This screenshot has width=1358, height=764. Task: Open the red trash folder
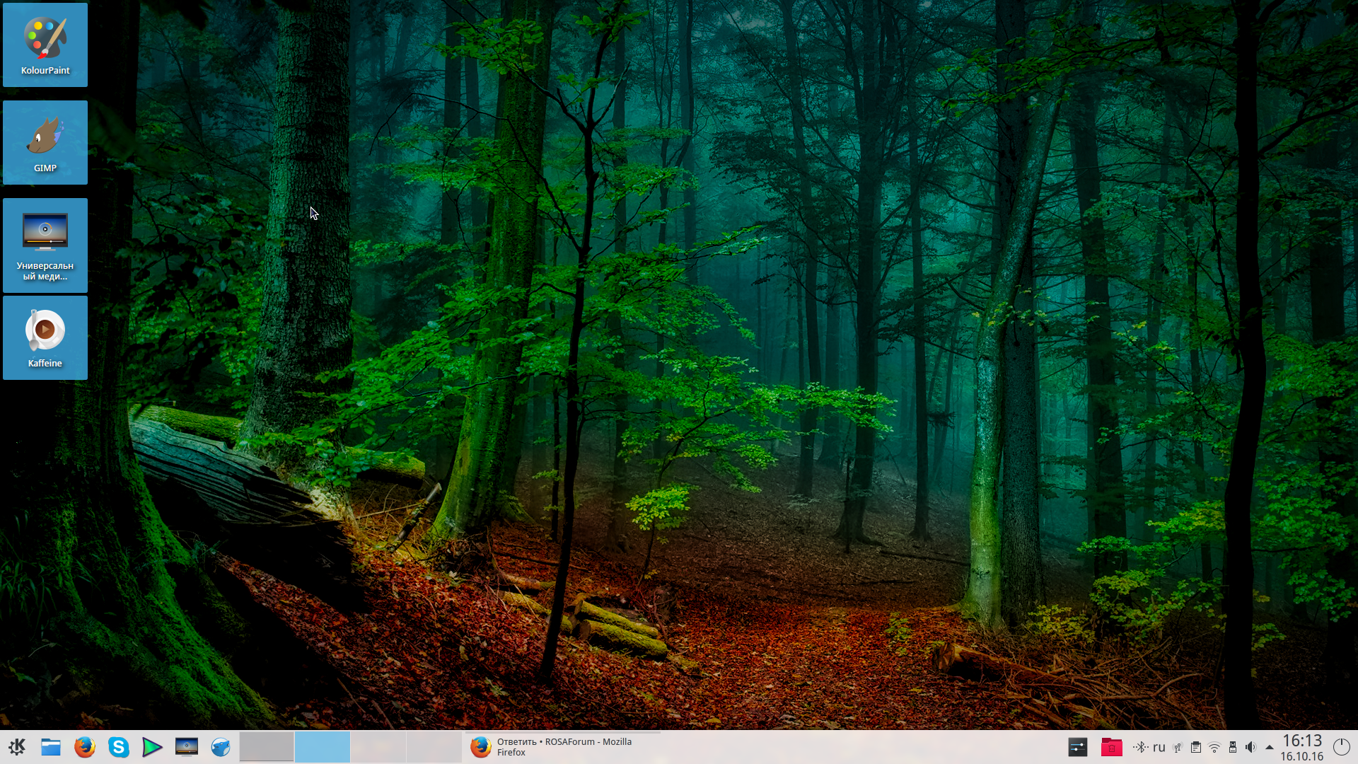(1111, 747)
